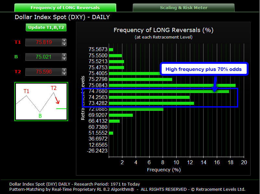Switch to Scaling & Risk Meter tab
The image size is (260, 194).
tap(183, 8)
